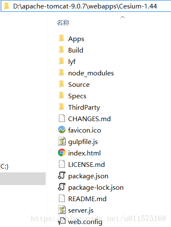Select the LICENSE.md file name
This screenshot has height=227, width=171.
point(86,165)
